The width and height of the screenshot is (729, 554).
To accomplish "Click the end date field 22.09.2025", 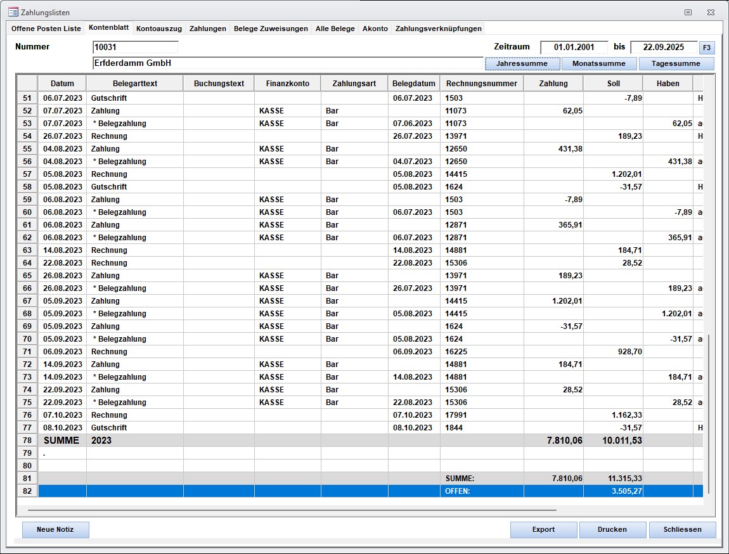I will pyautogui.click(x=663, y=48).
